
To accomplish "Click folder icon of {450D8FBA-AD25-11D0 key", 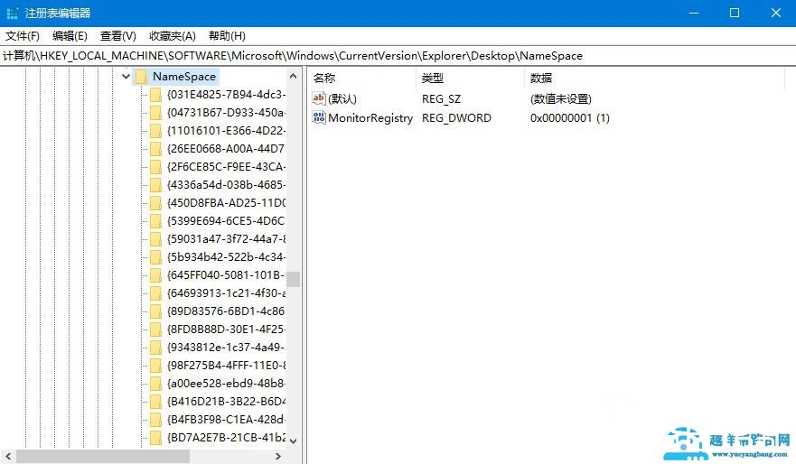I will 155,203.
